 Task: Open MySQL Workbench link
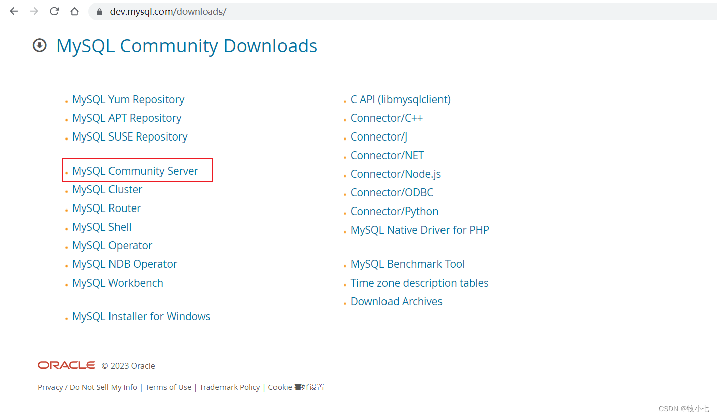pos(118,283)
